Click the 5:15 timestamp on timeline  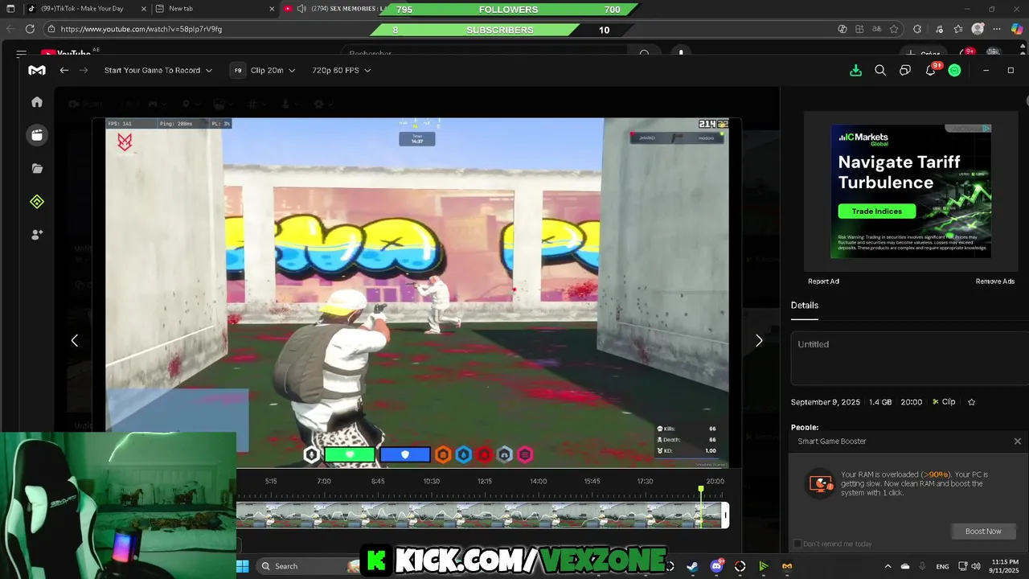point(271,481)
